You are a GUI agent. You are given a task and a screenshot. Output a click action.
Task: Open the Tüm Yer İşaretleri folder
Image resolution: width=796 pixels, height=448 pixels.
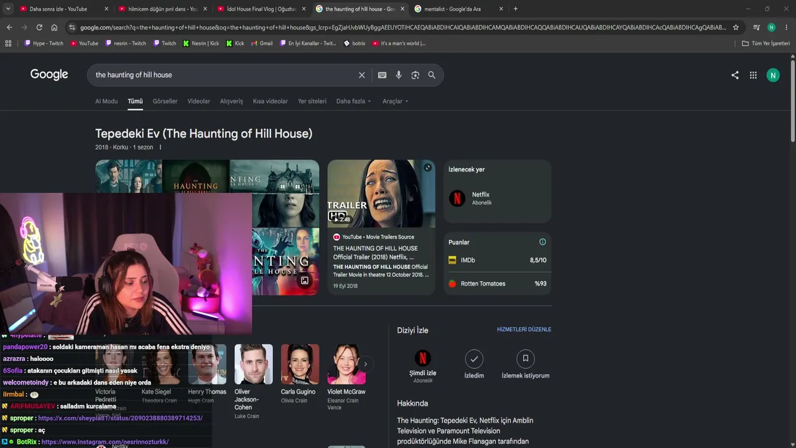pos(766,44)
